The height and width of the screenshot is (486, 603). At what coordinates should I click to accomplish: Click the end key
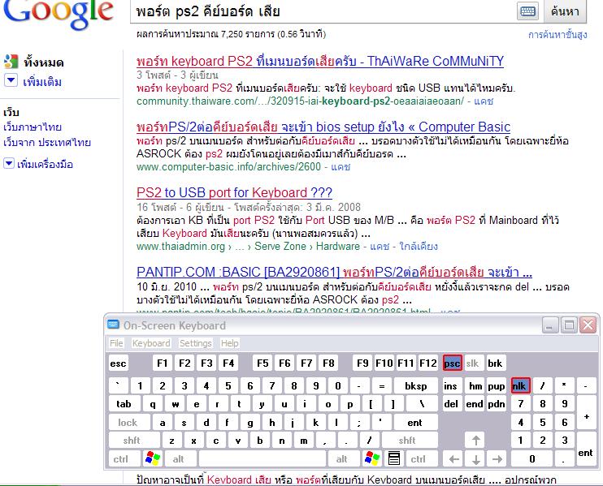(x=475, y=404)
